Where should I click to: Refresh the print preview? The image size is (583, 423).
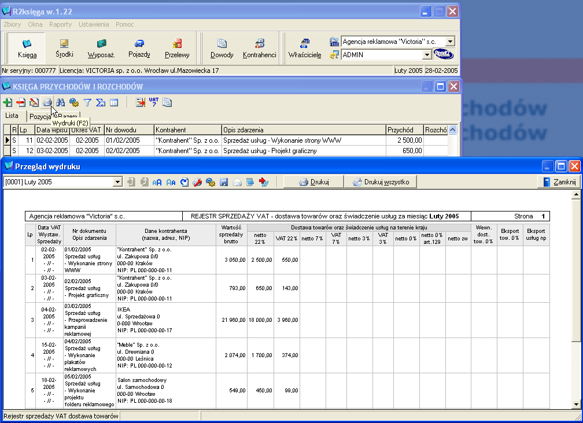pyautogui.click(x=184, y=182)
